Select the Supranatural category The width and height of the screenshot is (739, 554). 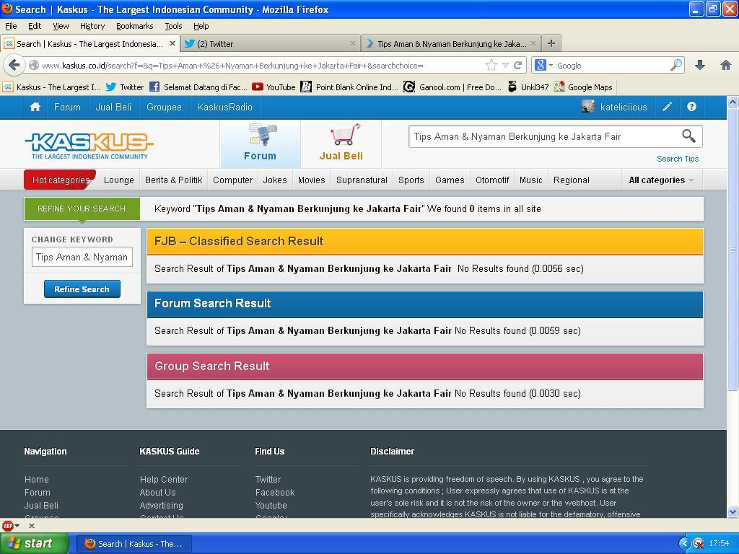(362, 180)
